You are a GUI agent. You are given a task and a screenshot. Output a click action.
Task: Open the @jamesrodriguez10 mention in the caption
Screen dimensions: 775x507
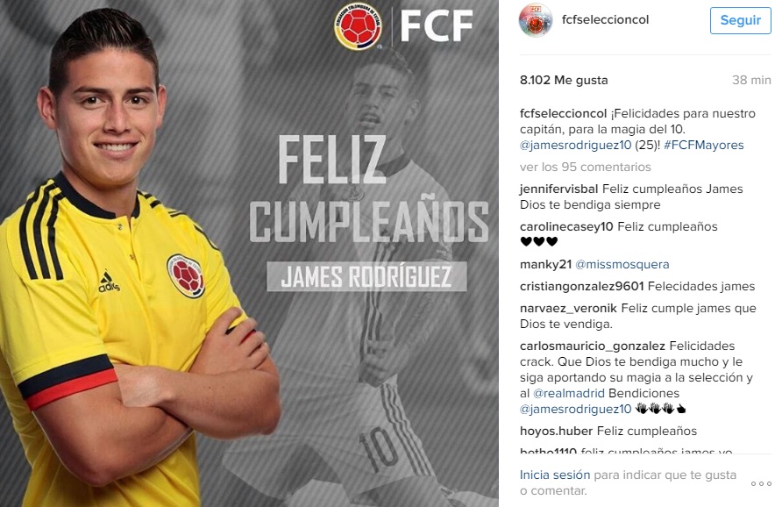click(x=575, y=145)
